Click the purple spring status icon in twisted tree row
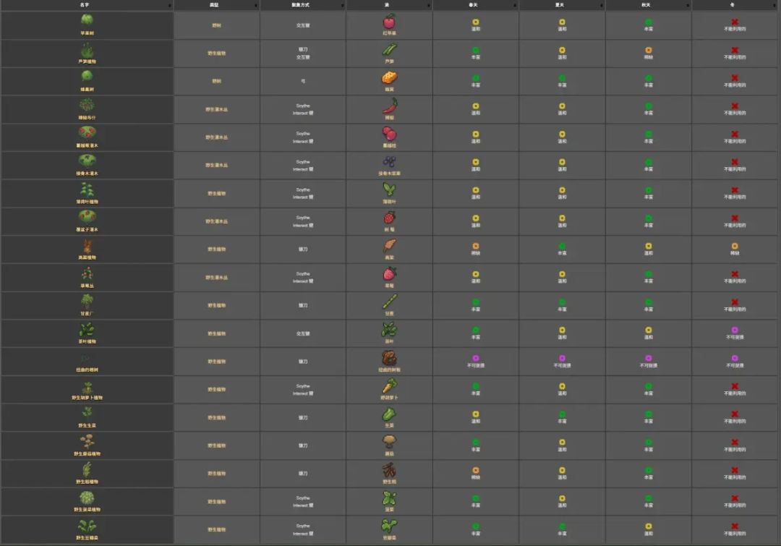 coord(476,358)
